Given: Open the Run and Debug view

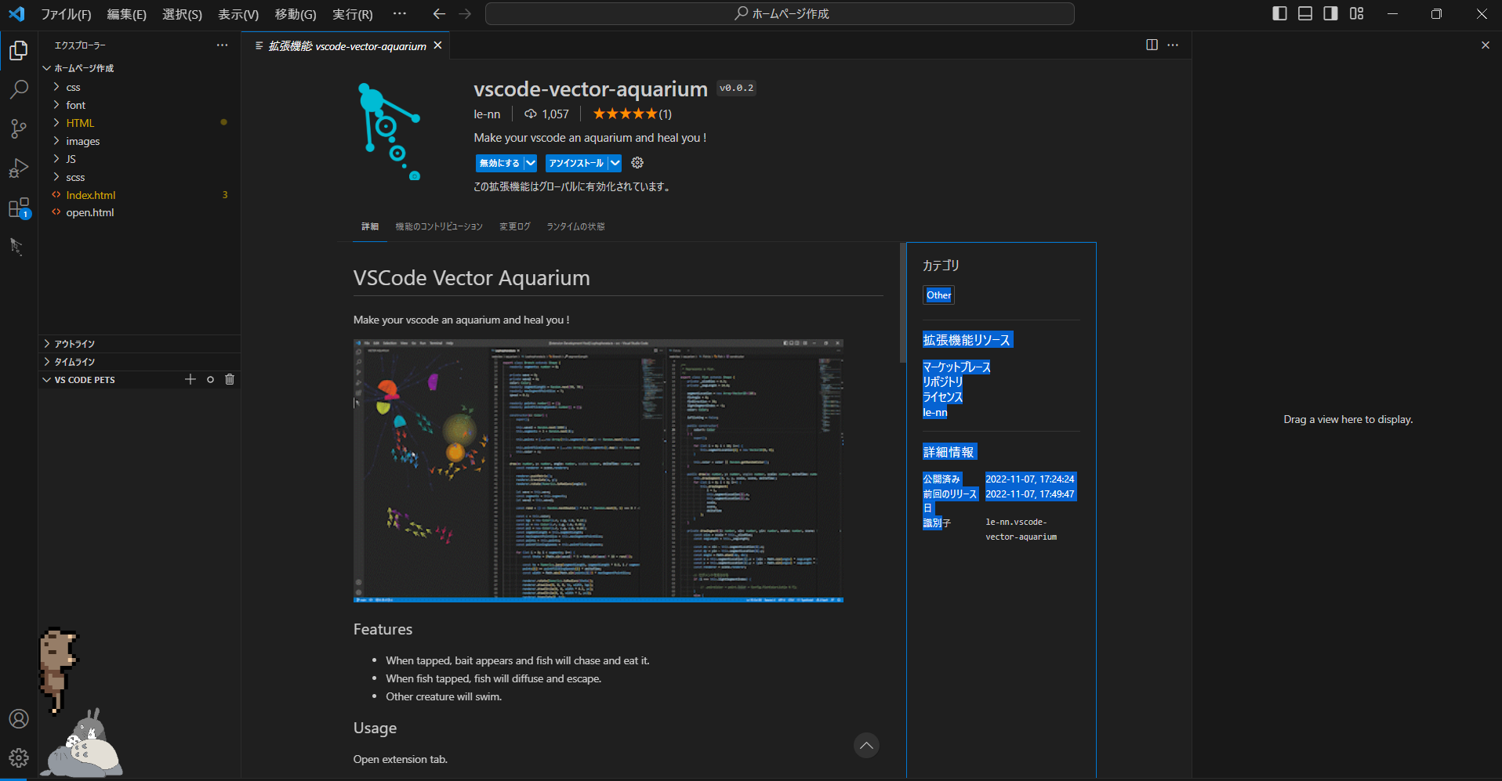Looking at the screenshot, I should [x=18, y=168].
